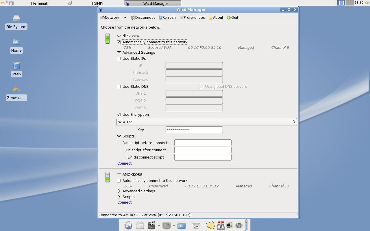Expand AMOKKORG Advanced Settings

[119, 191]
